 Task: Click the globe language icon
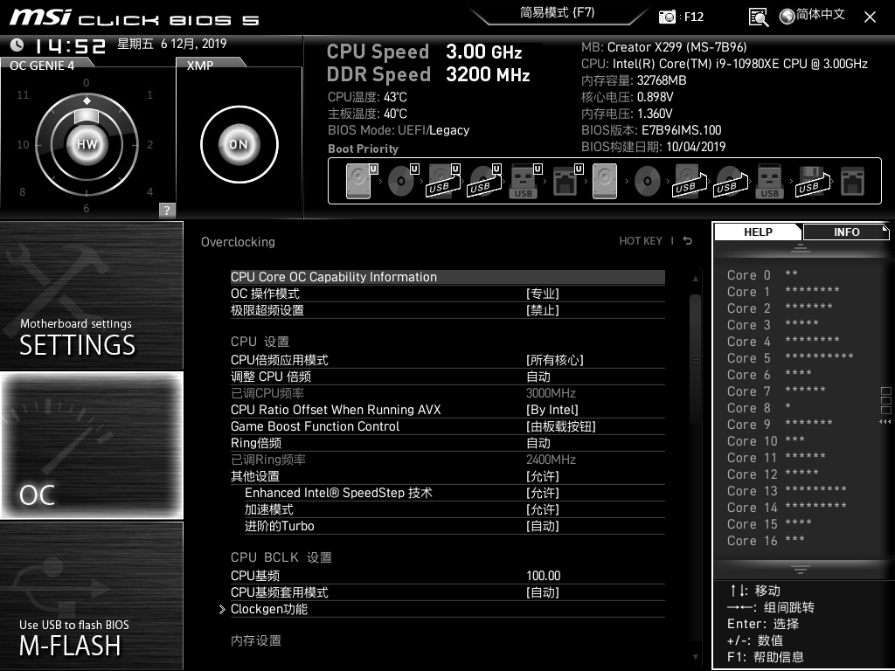pyautogui.click(x=787, y=16)
